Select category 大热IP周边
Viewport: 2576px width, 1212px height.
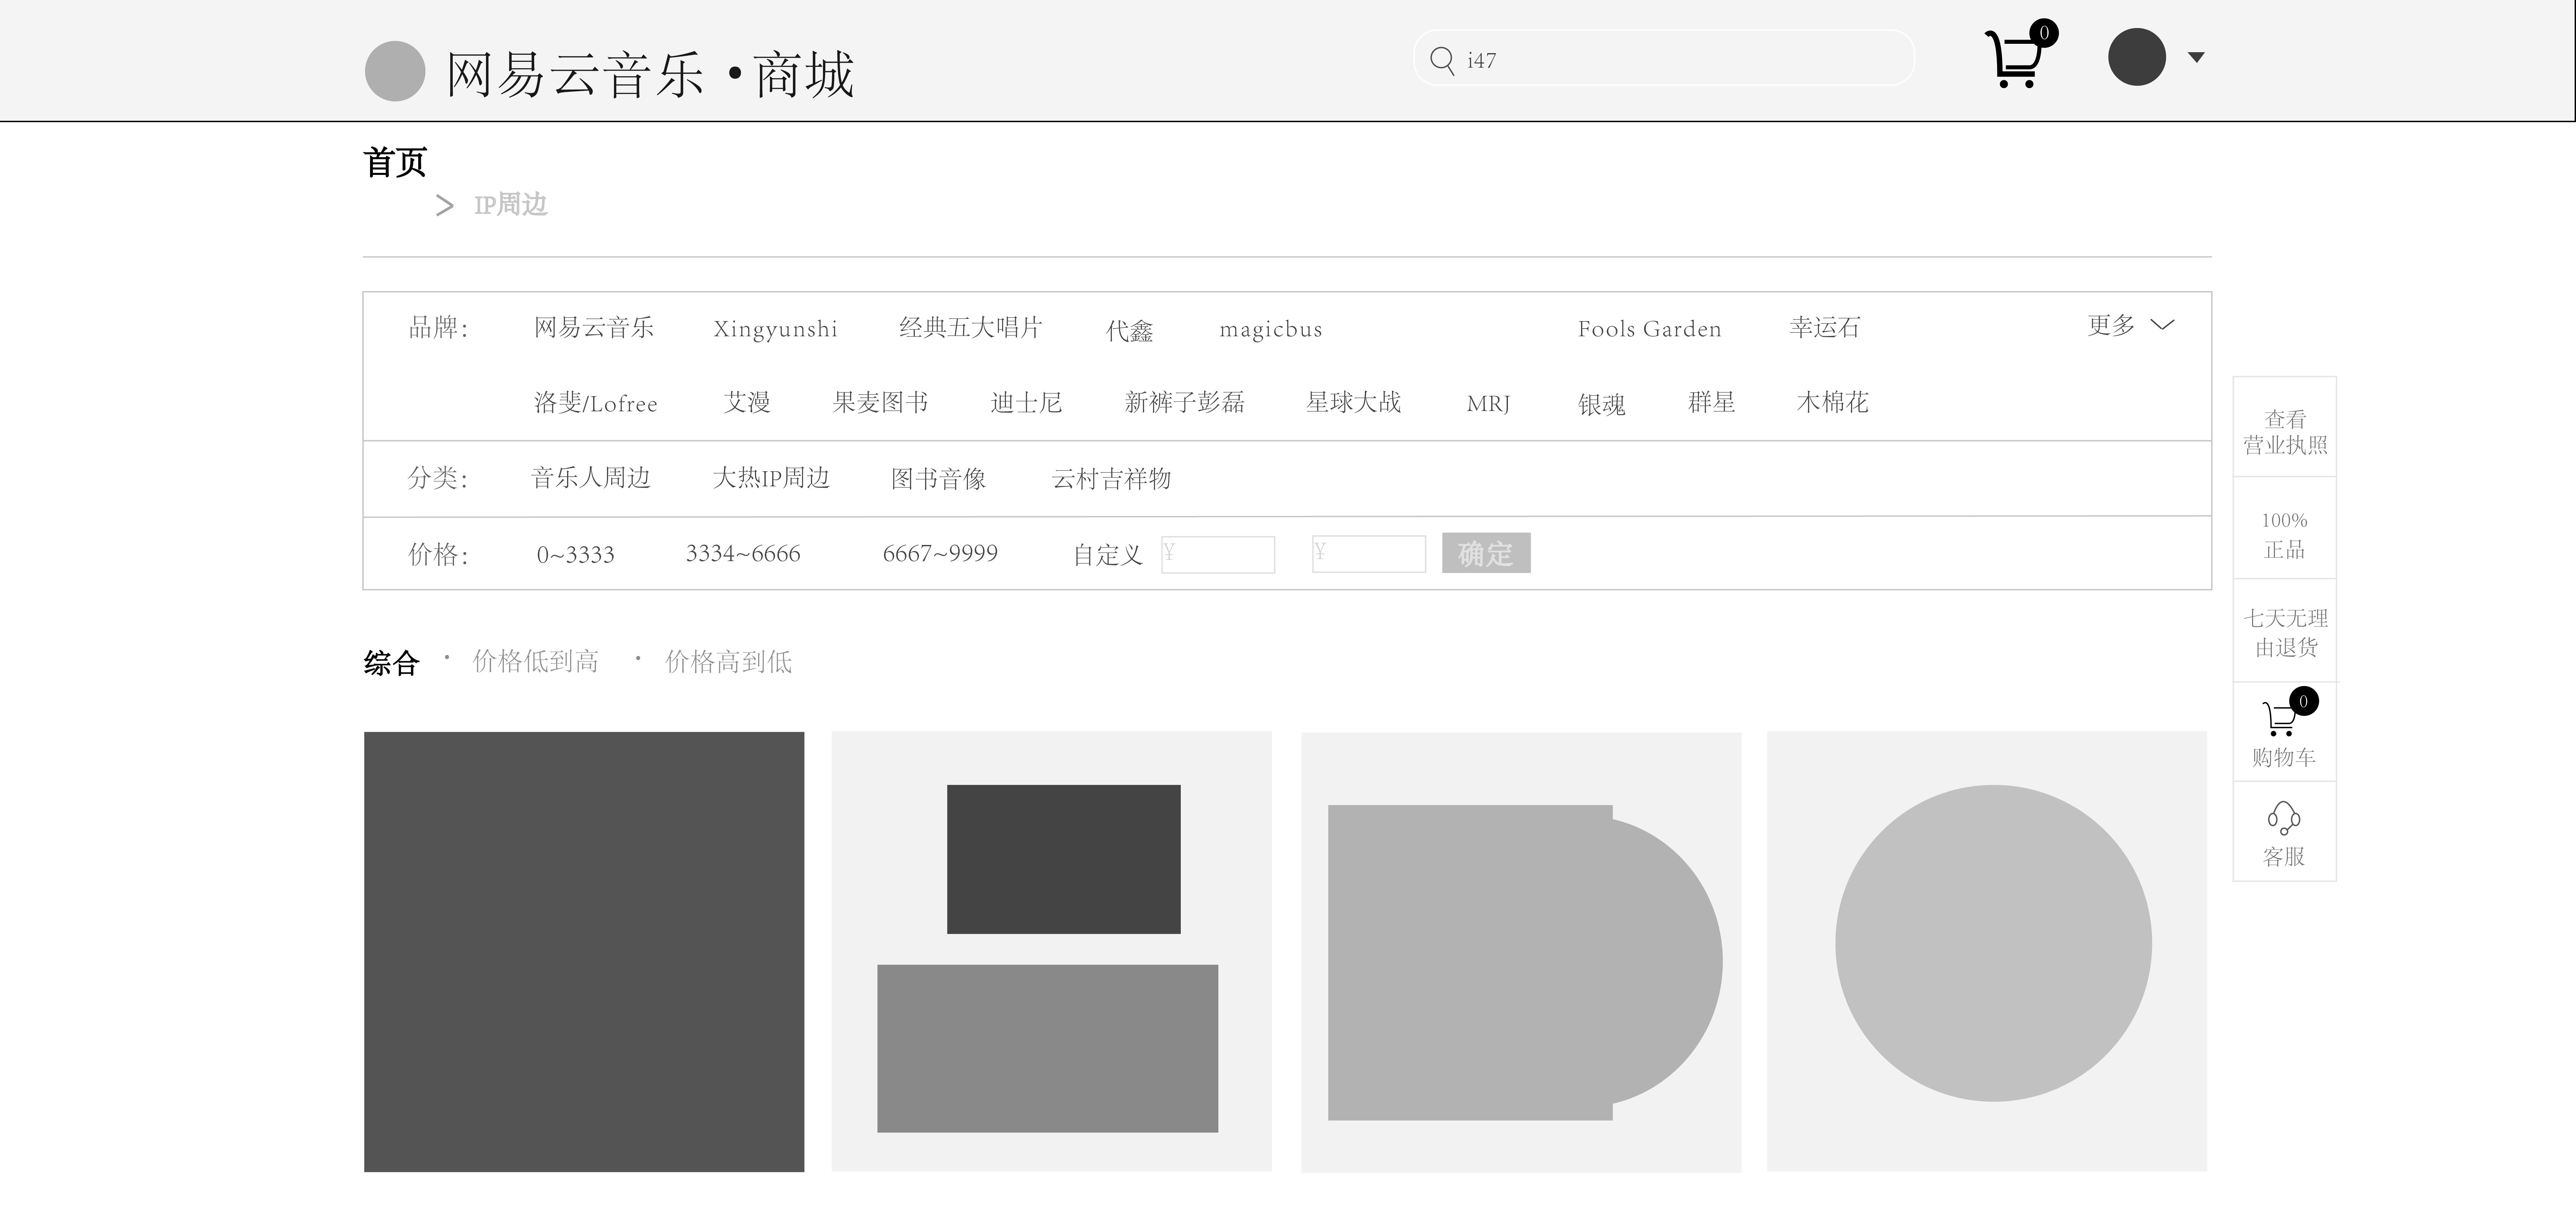(x=771, y=478)
